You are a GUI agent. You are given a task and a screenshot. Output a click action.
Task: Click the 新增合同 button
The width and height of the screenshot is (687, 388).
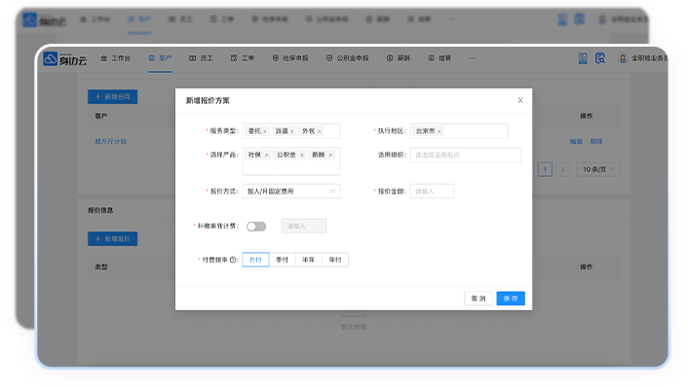pyautogui.click(x=113, y=96)
